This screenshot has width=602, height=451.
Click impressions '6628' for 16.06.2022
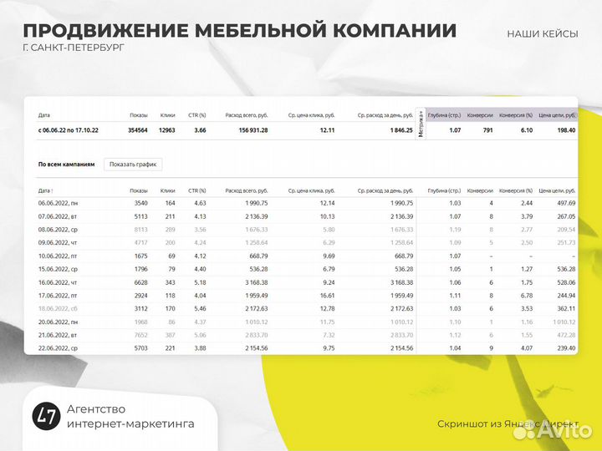click(141, 282)
